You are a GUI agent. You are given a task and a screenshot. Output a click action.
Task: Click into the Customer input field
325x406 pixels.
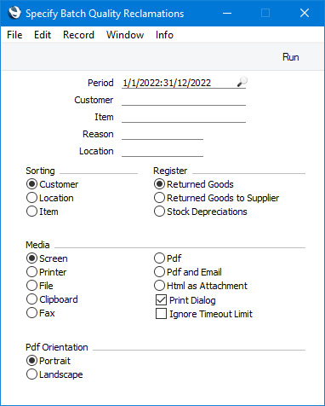[184, 100]
